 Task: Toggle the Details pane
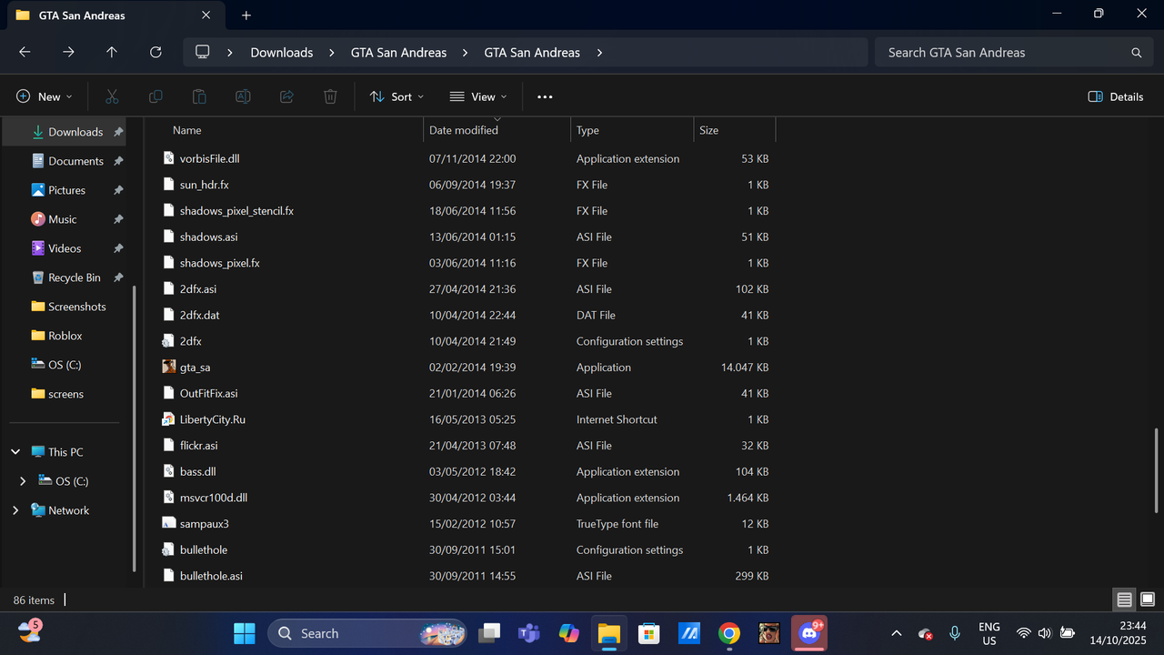[1116, 96]
